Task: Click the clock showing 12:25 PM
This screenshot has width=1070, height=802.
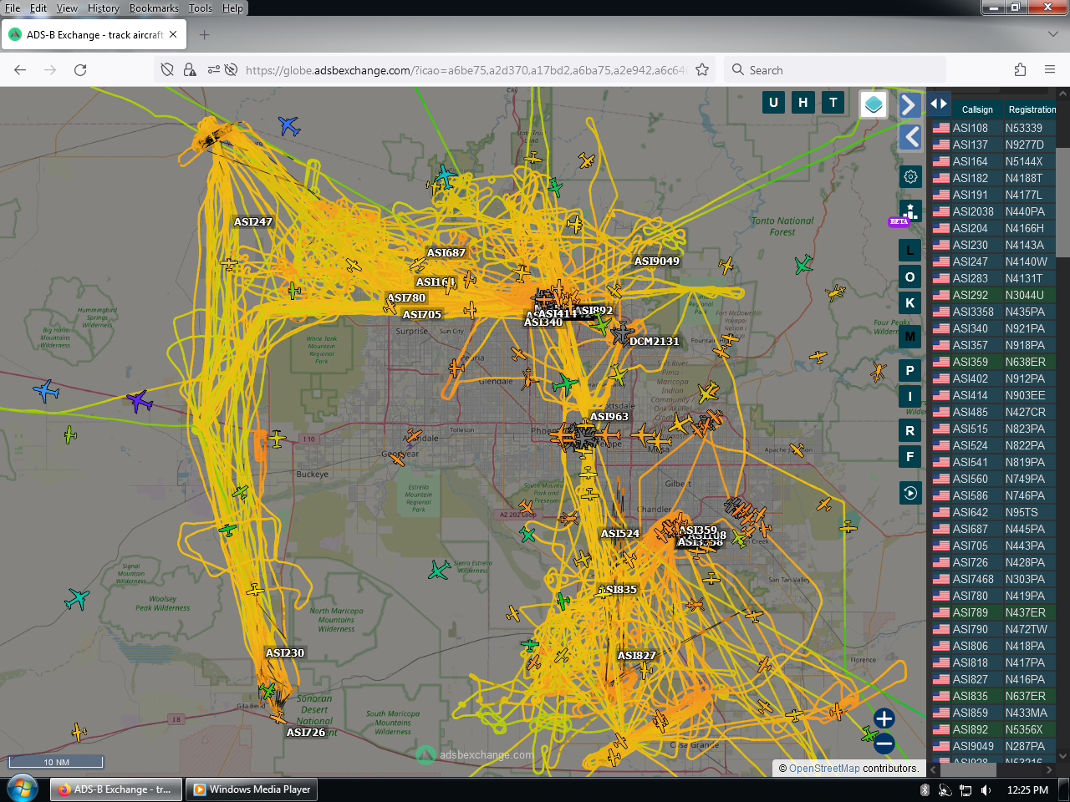Action: 1027,789
